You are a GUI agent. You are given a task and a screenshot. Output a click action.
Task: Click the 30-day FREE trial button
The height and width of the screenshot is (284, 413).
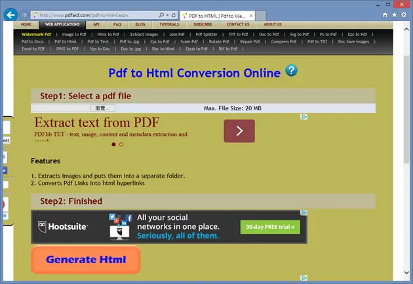[x=270, y=227]
